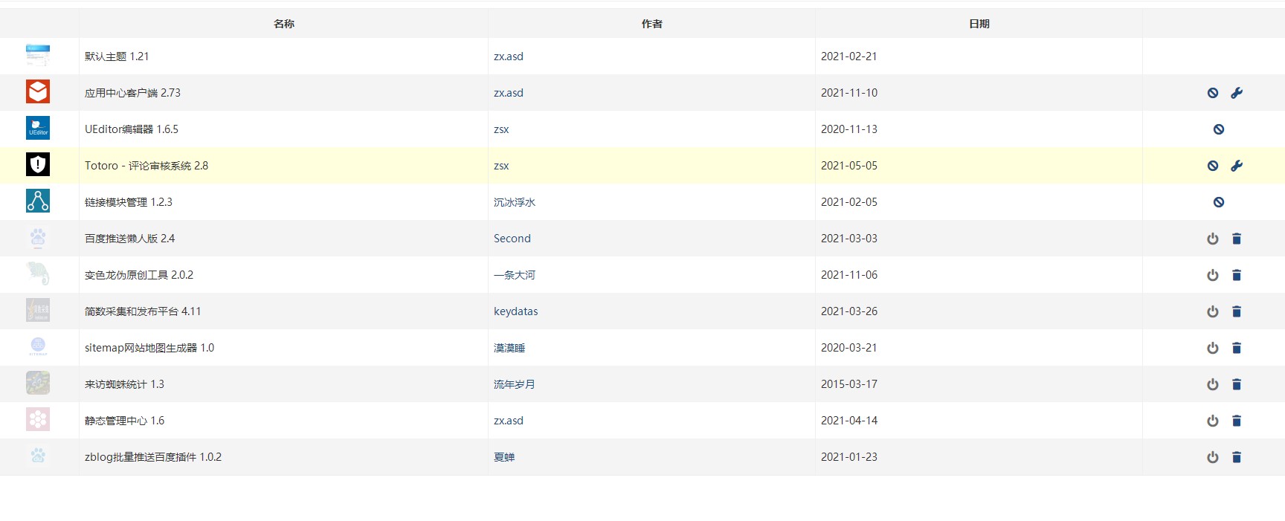Screen dimensions: 1285x521
Task: Disable the 链接模块管理 plugin
Action: point(1218,202)
